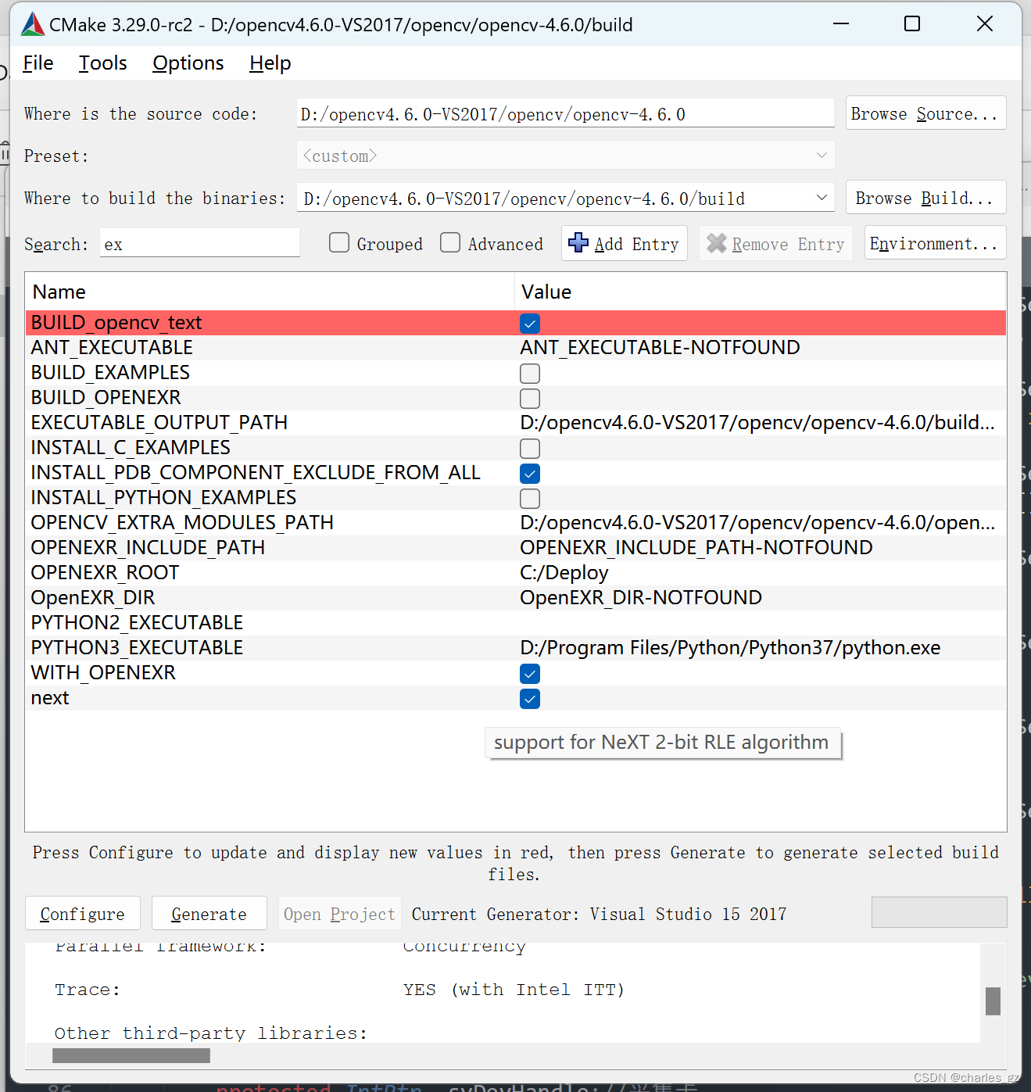Screen dimensions: 1031x1092
Task: Enable the BUILD_EXAMPLES checkbox
Action: [530, 374]
